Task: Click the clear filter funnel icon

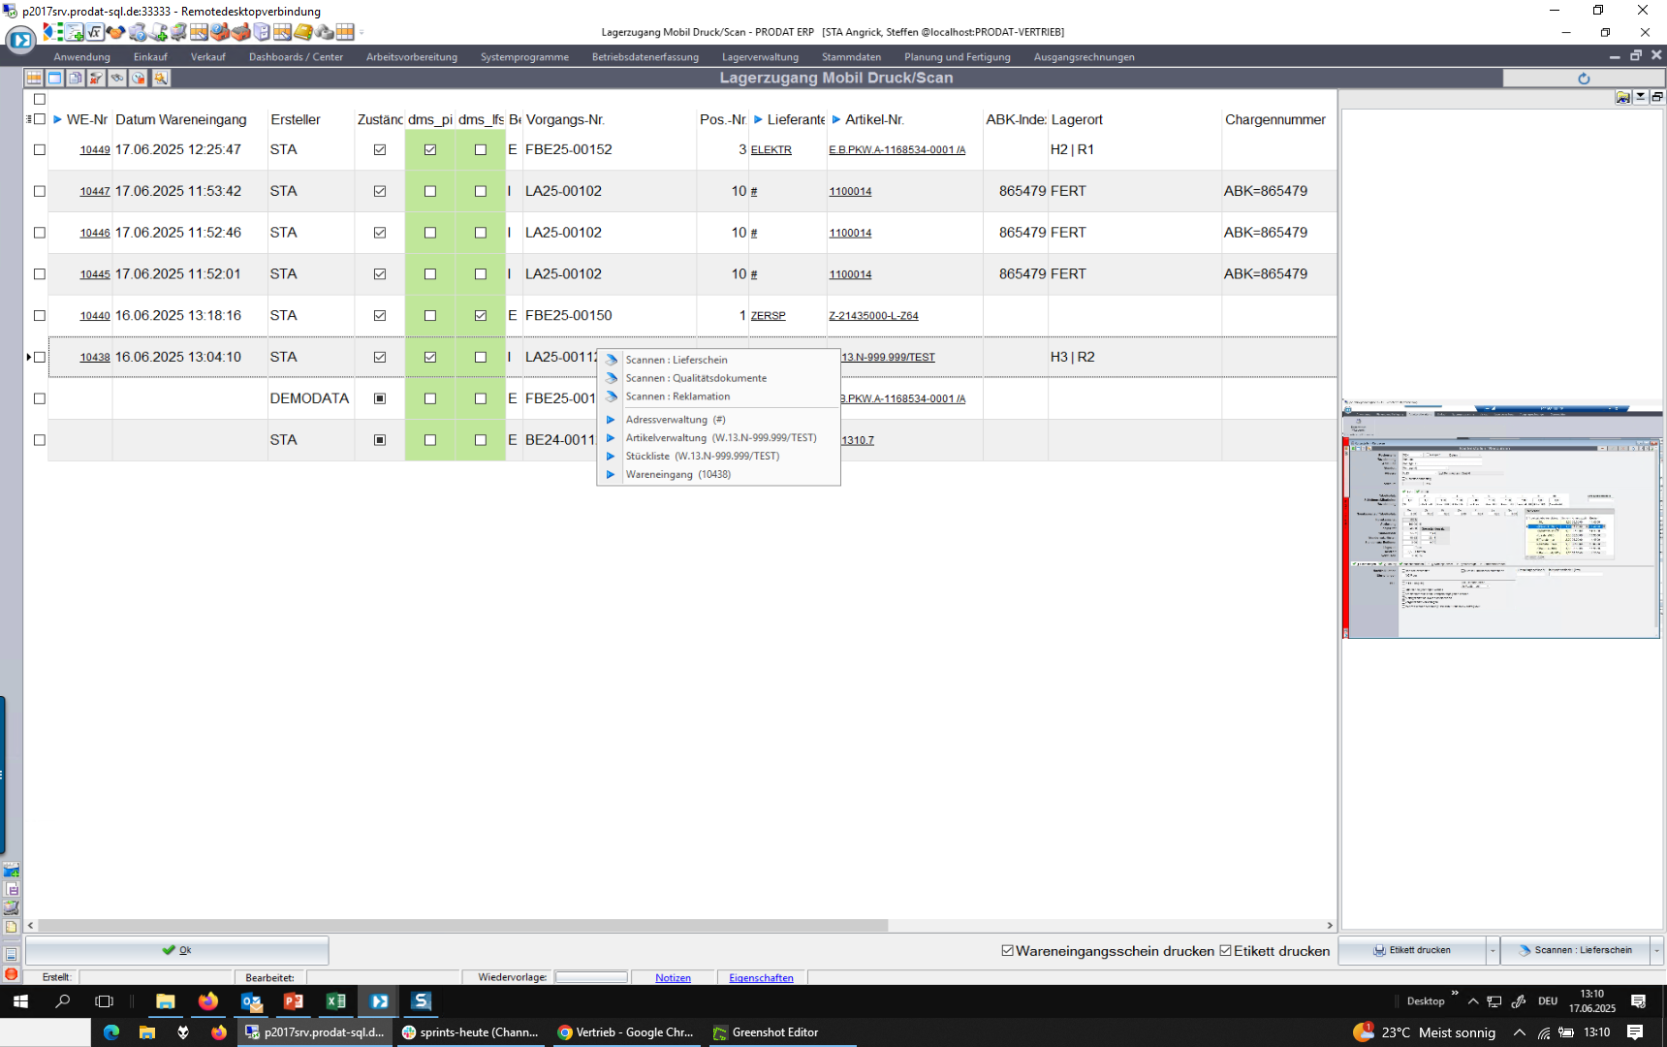Action: (x=96, y=78)
